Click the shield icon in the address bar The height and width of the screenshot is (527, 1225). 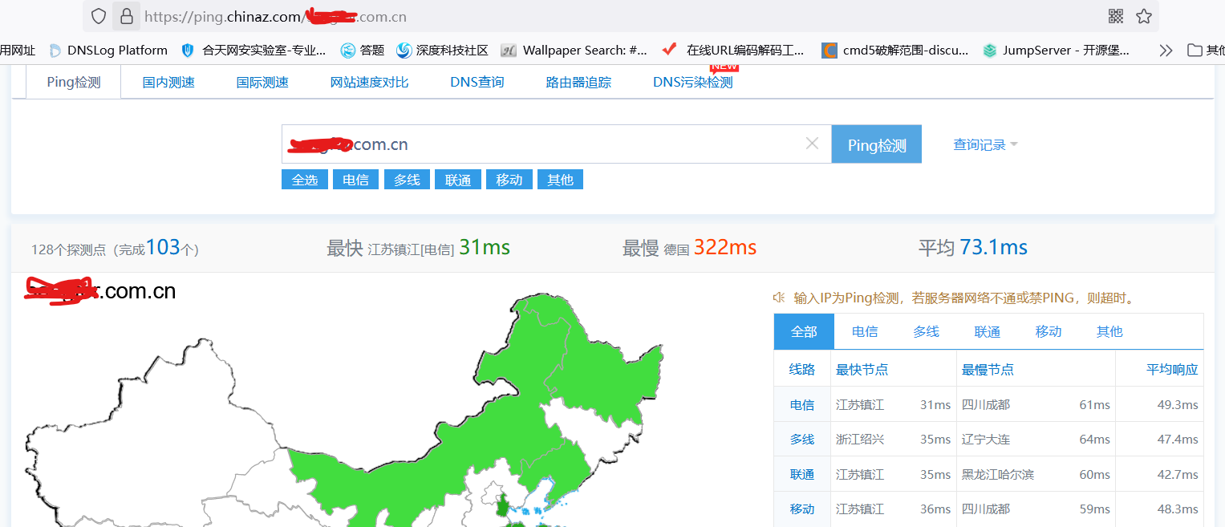(x=98, y=16)
